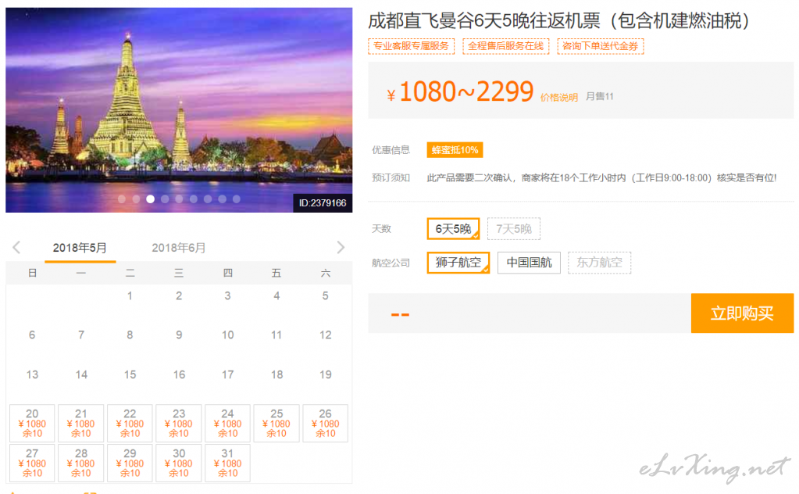
Task: Select May 28 departure date ¥1080
Action: tap(81, 463)
